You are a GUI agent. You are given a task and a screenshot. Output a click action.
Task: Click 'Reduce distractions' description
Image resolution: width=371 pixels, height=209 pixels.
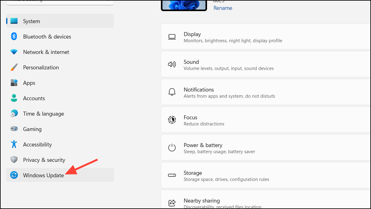[x=204, y=124]
